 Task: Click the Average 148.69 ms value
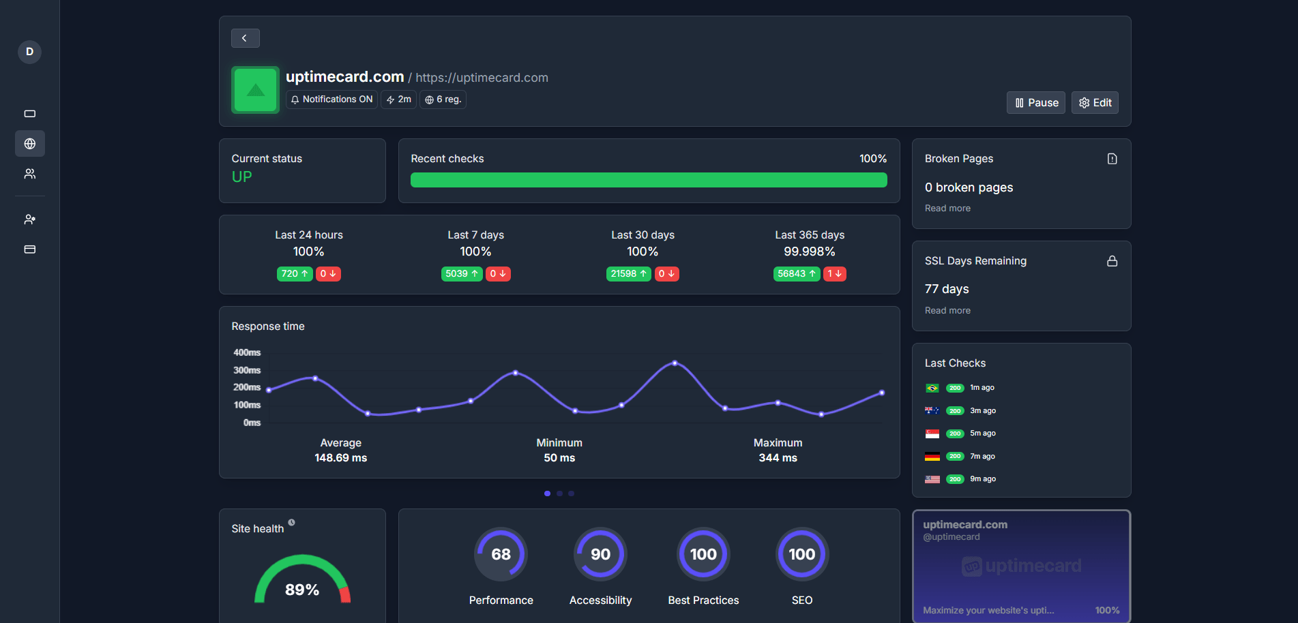pyautogui.click(x=340, y=458)
